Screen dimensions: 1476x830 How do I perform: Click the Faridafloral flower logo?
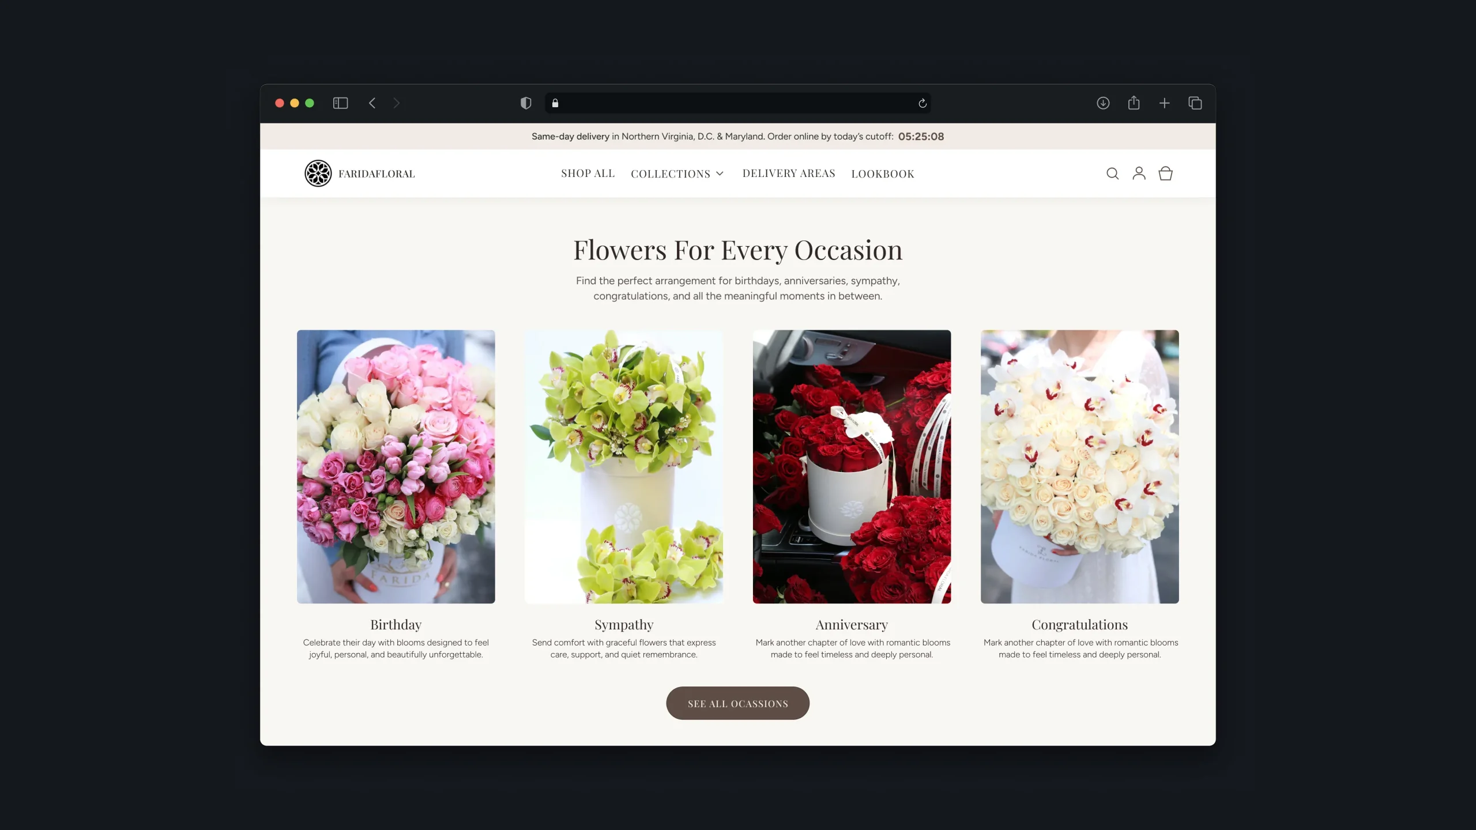point(318,173)
